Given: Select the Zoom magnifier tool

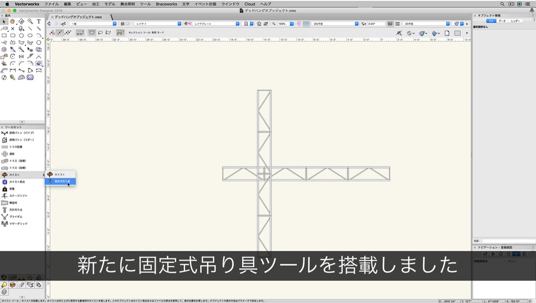Looking at the screenshot, I should click(x=30, y=21).
